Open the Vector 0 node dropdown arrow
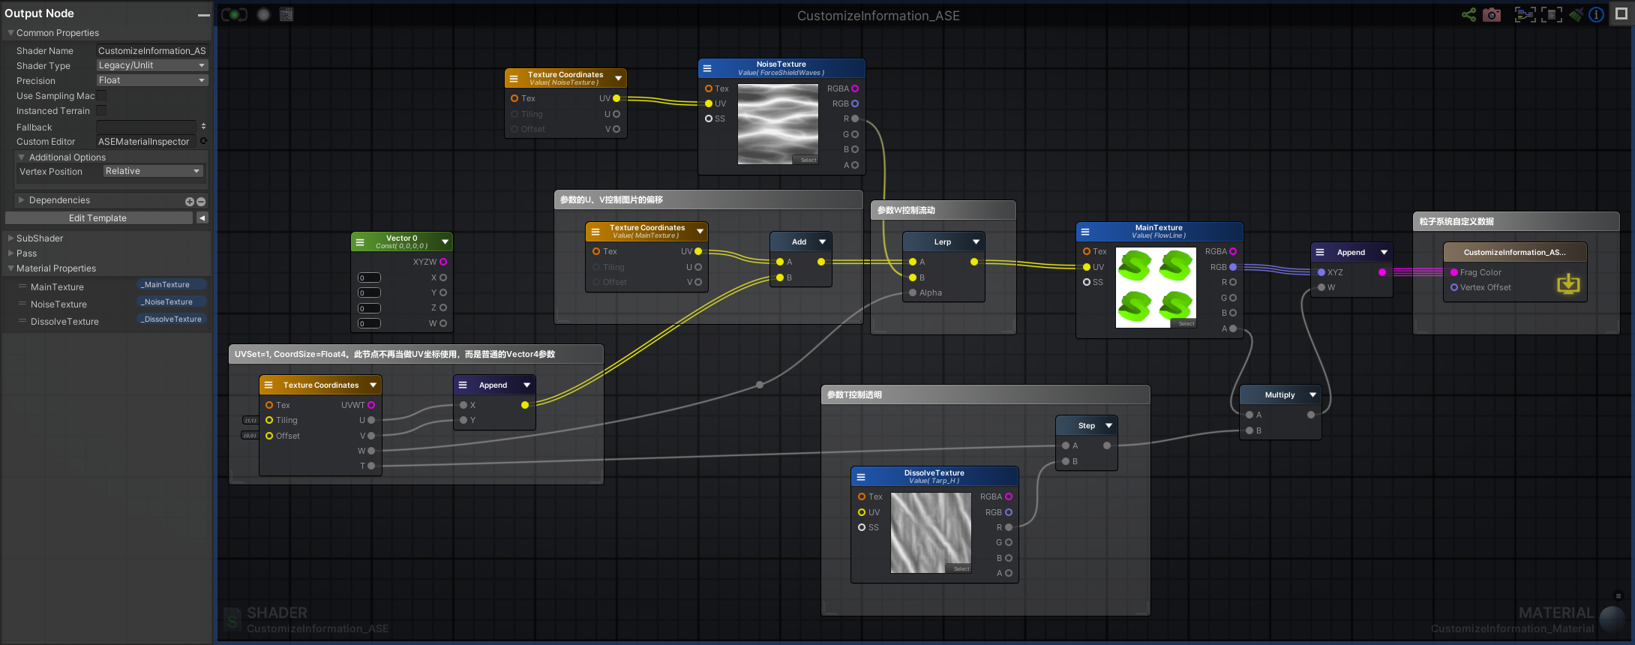Viewport: 1635px width, 645px height. click(445, 241)
